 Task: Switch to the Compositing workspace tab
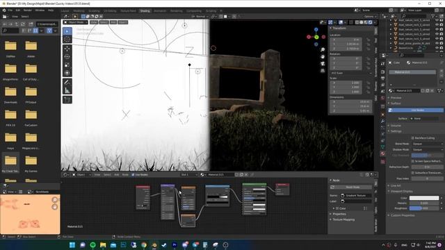click(x=194, y=11)
